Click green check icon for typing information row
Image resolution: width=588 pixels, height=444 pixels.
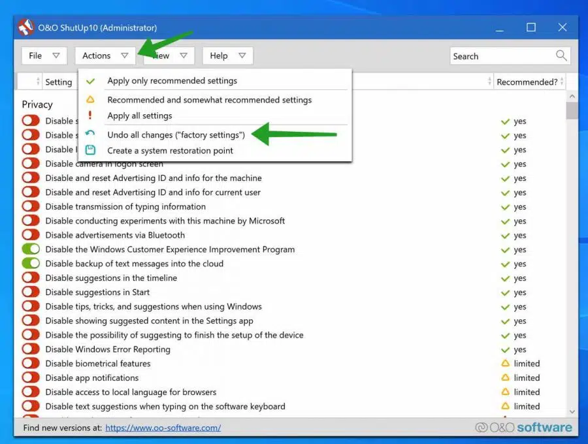(505, 207)
